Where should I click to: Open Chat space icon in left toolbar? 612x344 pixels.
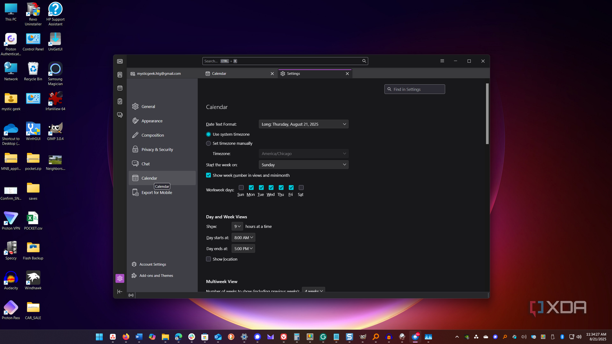(120, 115)
